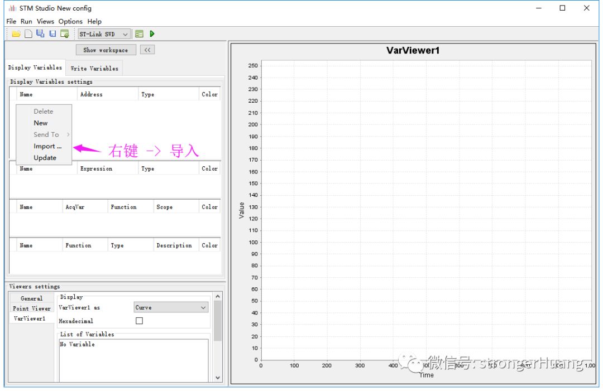Save configuration with the floppy disk icon
The image size is (603, 391).
[x=52, y=34]
